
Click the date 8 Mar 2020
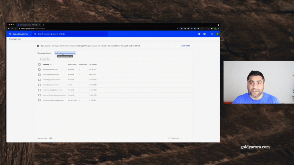point(92,75)
